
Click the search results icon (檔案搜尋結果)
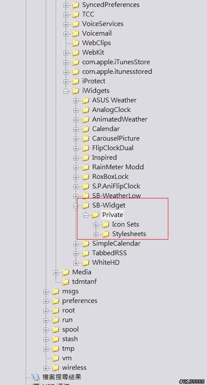36,377
